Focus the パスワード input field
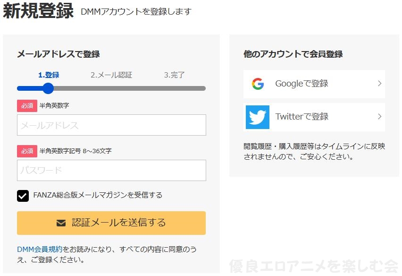 click(111, 171)
